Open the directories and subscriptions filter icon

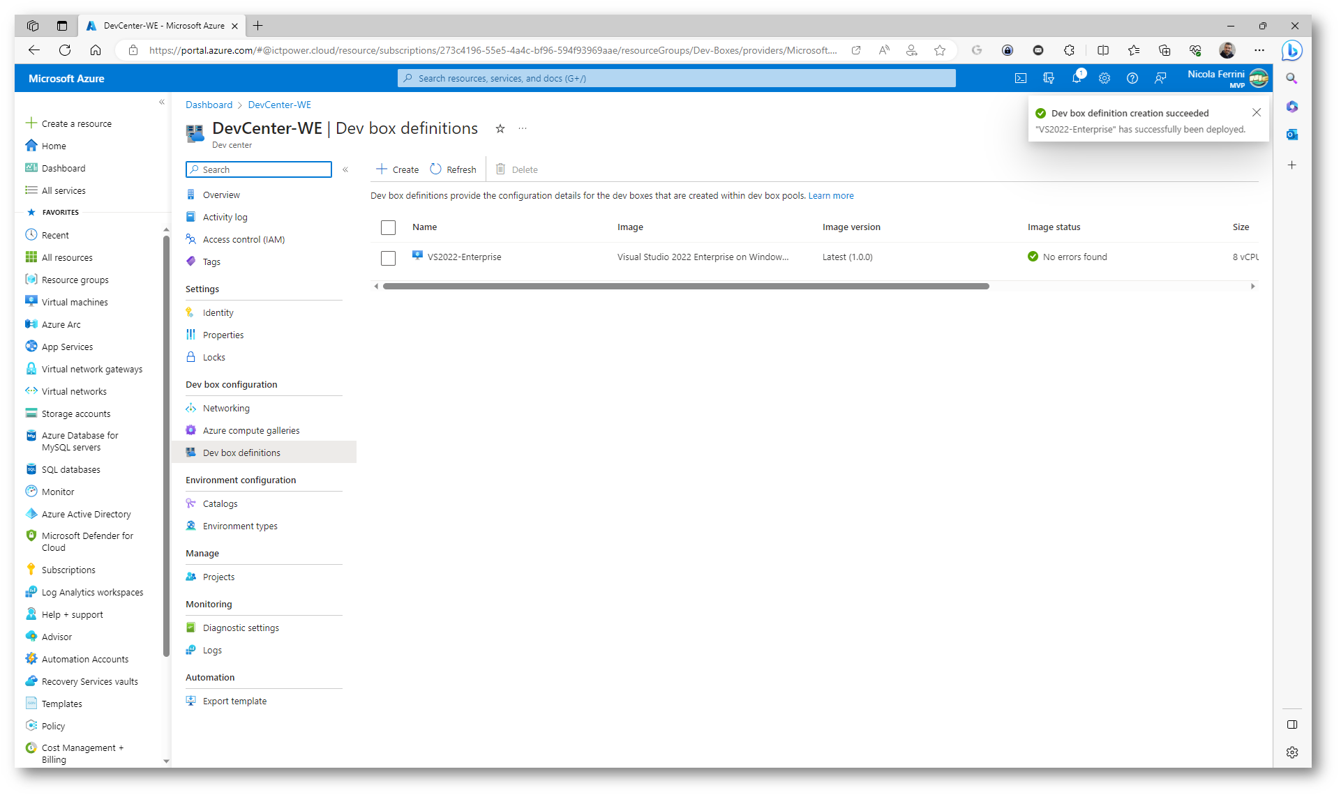coord(1049,78)
